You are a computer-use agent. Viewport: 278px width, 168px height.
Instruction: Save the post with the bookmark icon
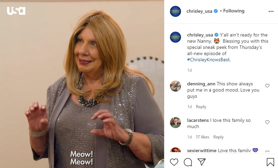(x=270, y=162)
